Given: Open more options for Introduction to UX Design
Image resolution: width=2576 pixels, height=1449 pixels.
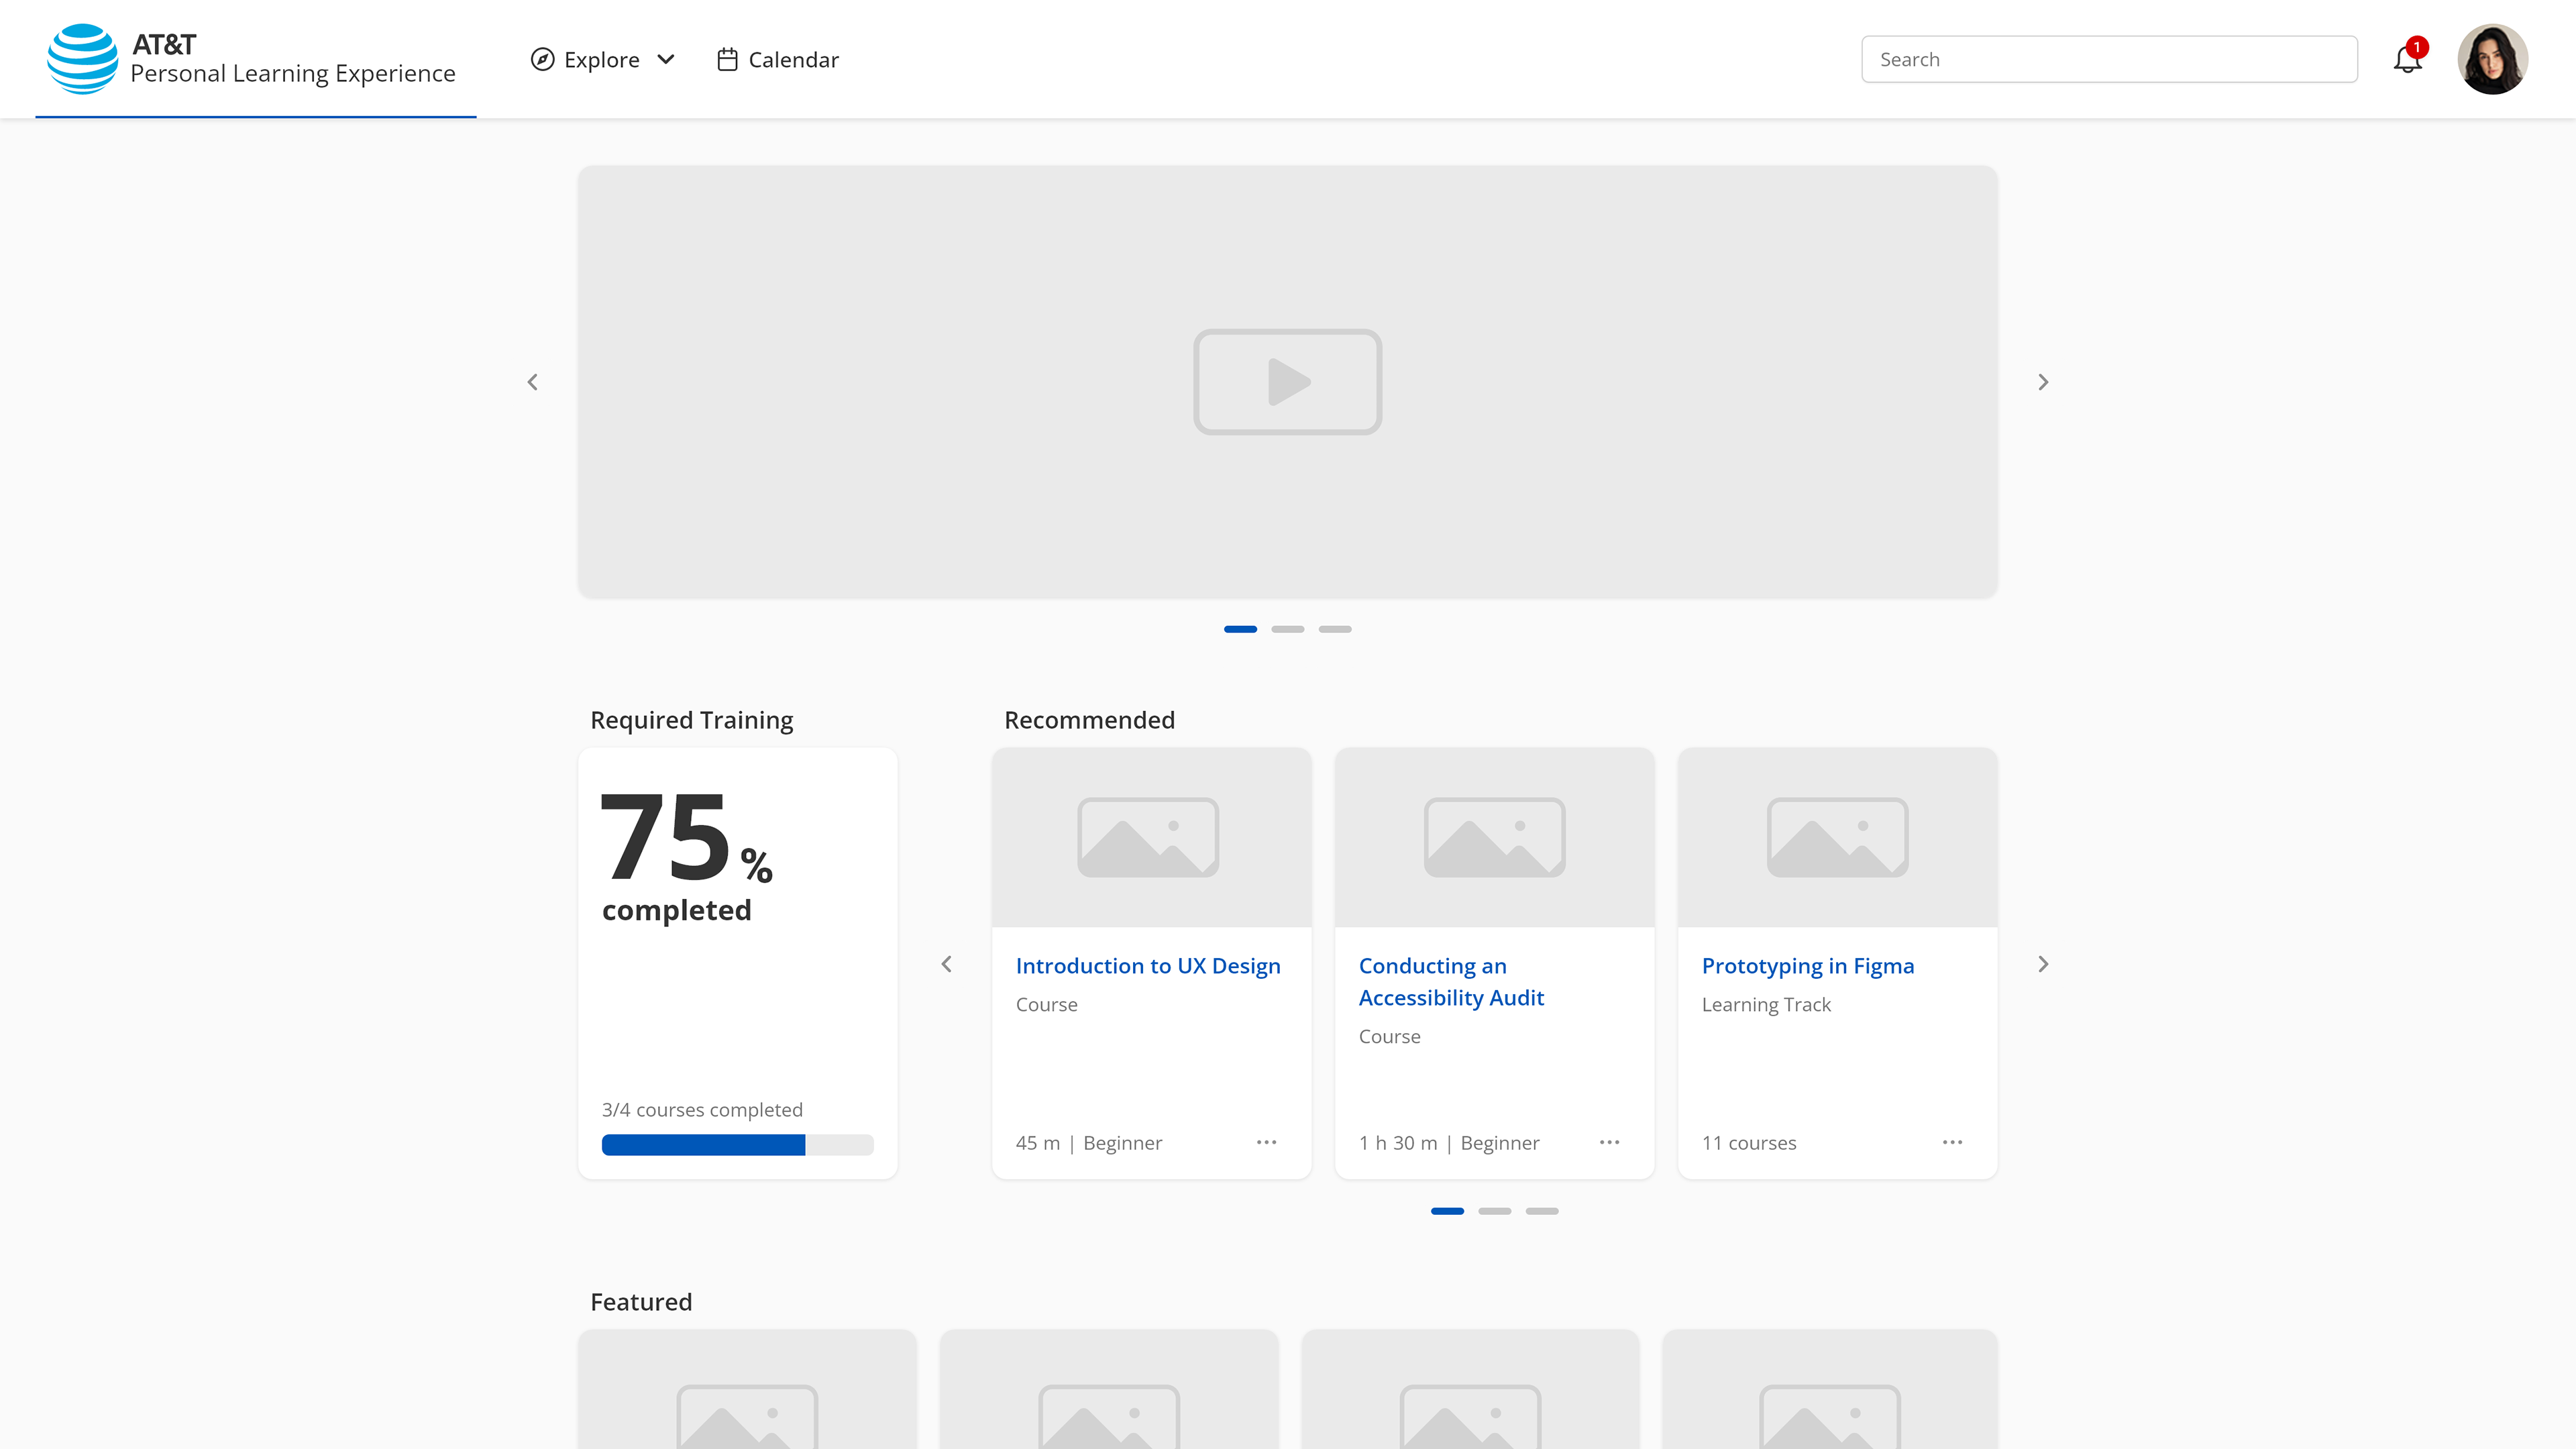Looking at the screenshot, I should pyautogui.click(x=1267, y=1142).
